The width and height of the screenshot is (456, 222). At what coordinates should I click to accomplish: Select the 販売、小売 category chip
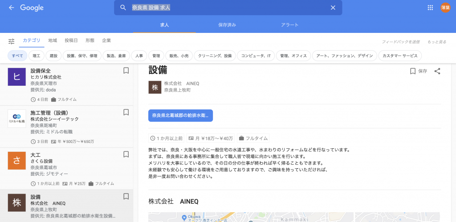179,55
